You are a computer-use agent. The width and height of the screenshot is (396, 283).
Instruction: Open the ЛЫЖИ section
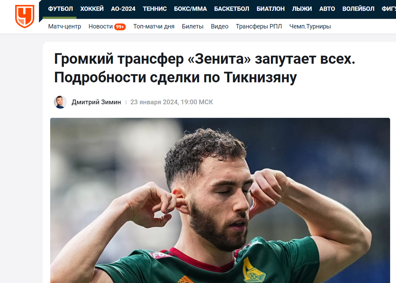(x=302, y=9)
